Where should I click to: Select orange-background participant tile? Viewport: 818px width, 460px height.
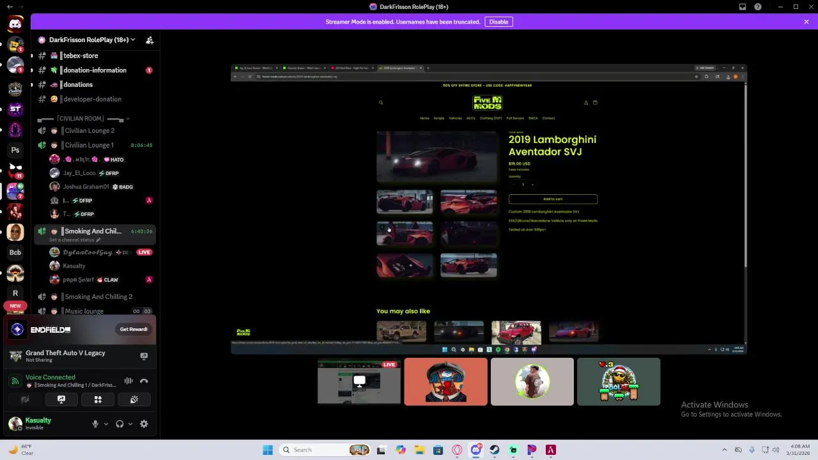click(445, 381)
